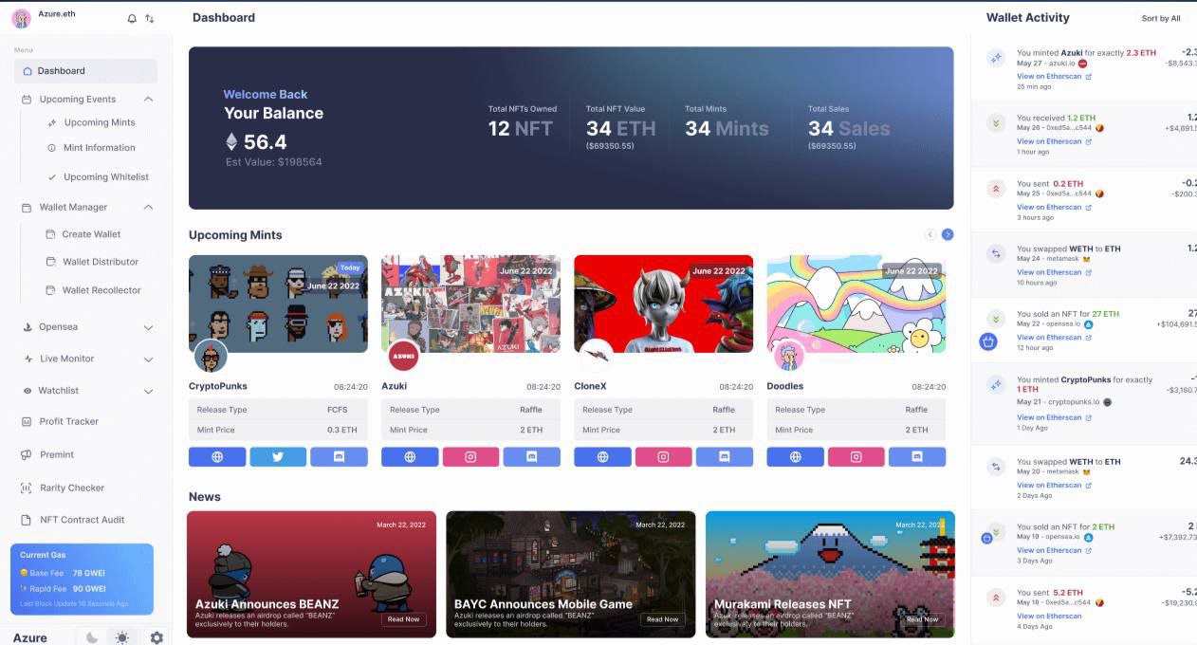This screenshot has width=1197, height=645.
Task: Open the CloneX mint banner image
Action: click(663, 304)
